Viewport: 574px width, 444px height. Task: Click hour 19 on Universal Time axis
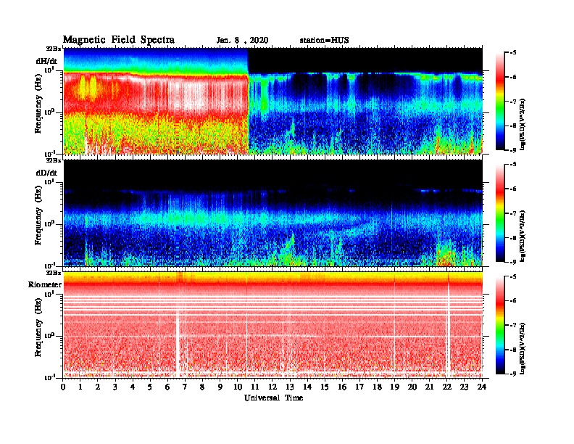[x=394, y=387]
